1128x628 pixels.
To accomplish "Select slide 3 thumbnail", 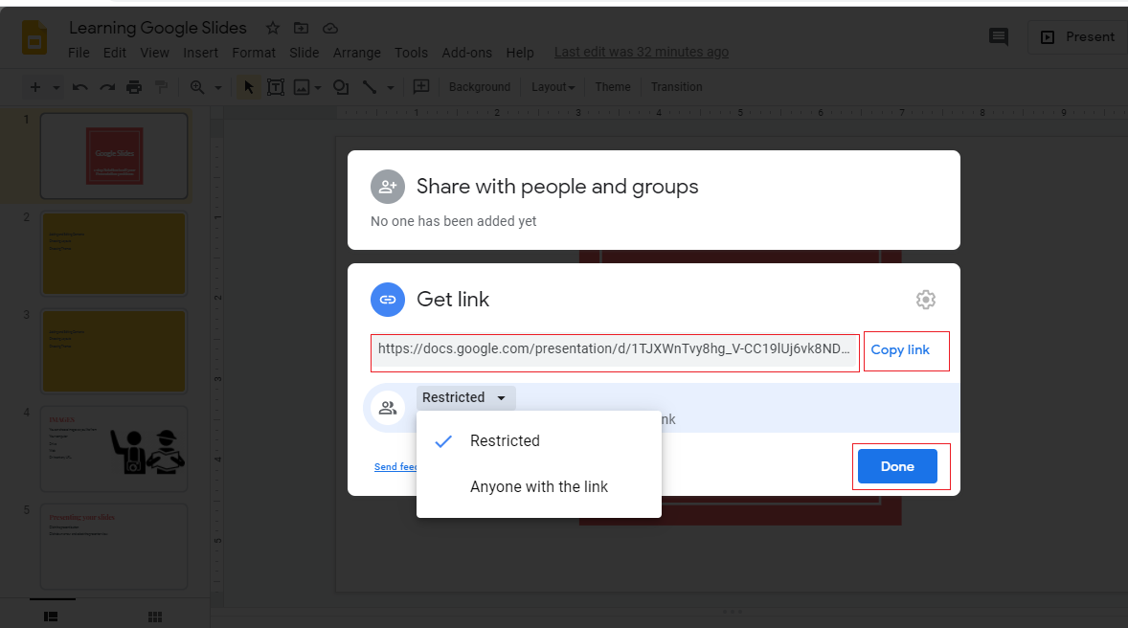I will [x=114, y=351].
